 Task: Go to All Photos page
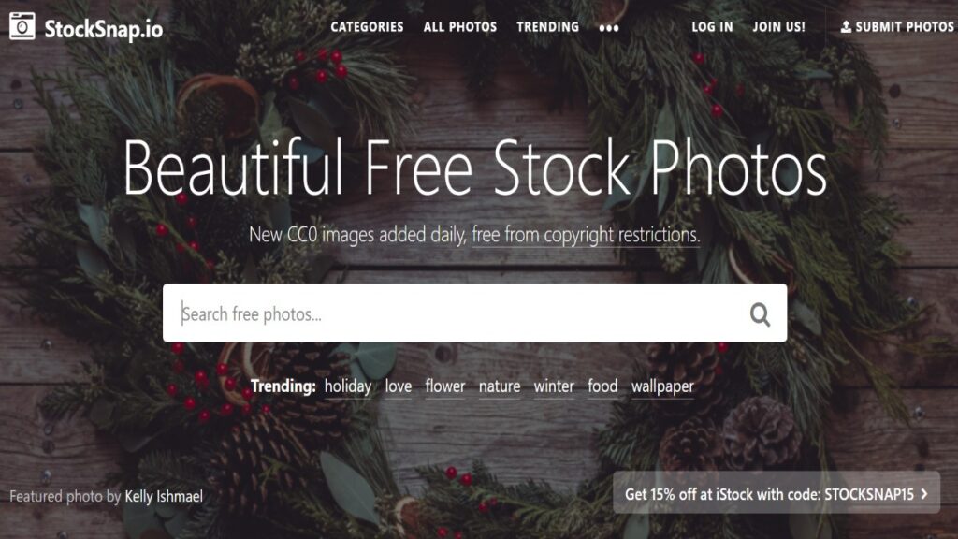(460, 27)
